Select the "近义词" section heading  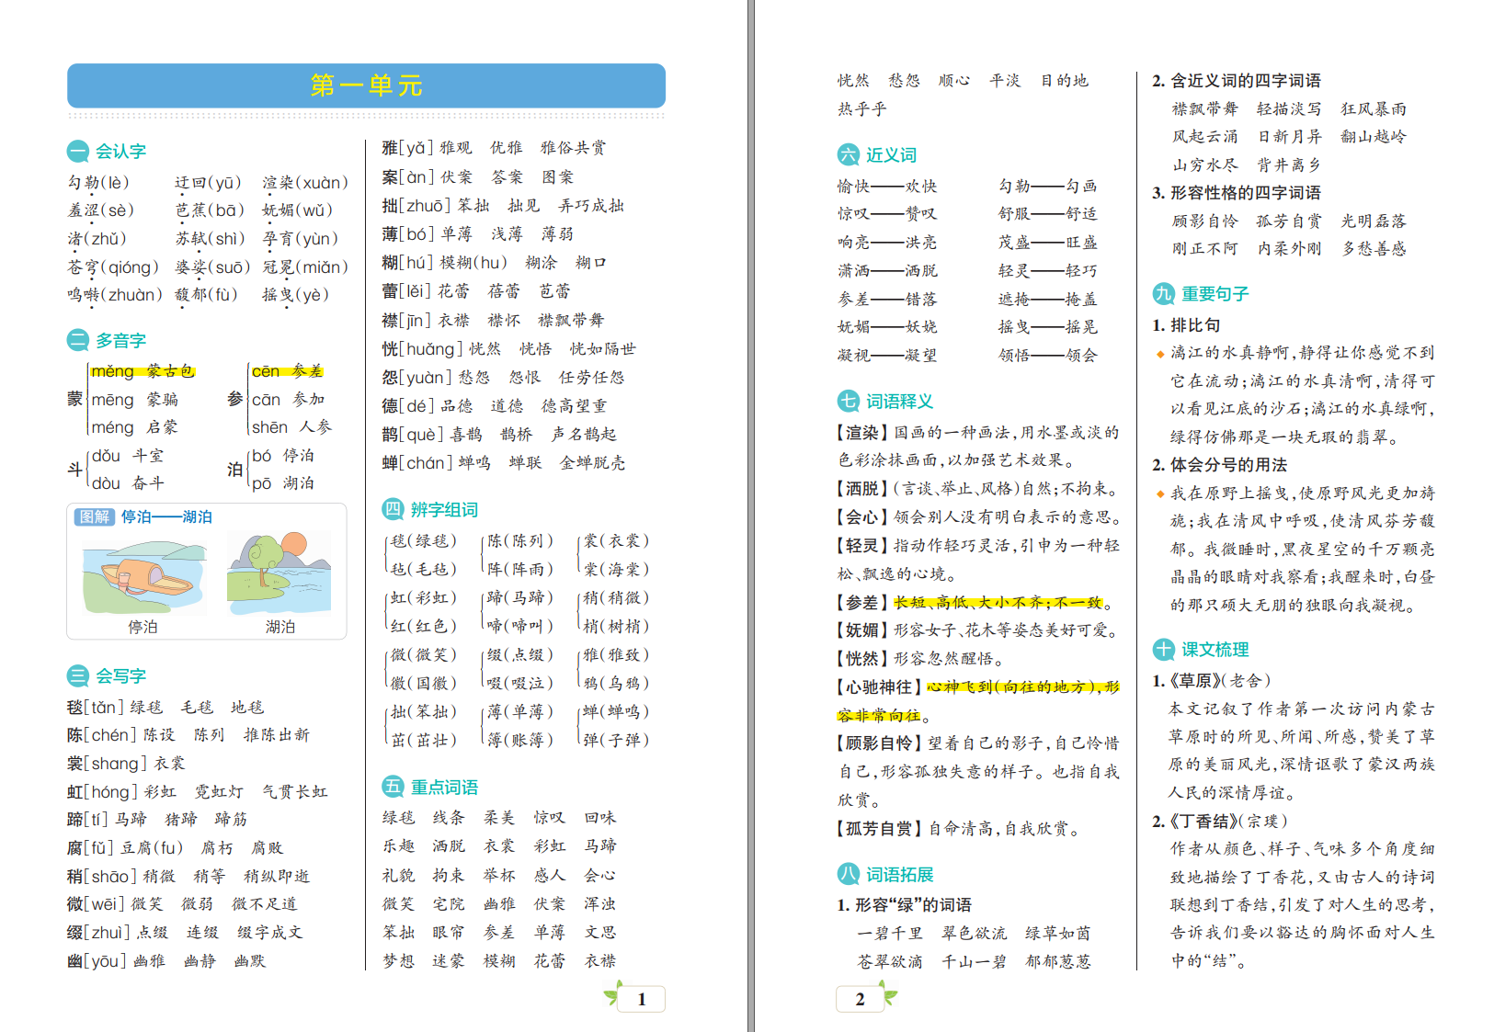point(877,155)
